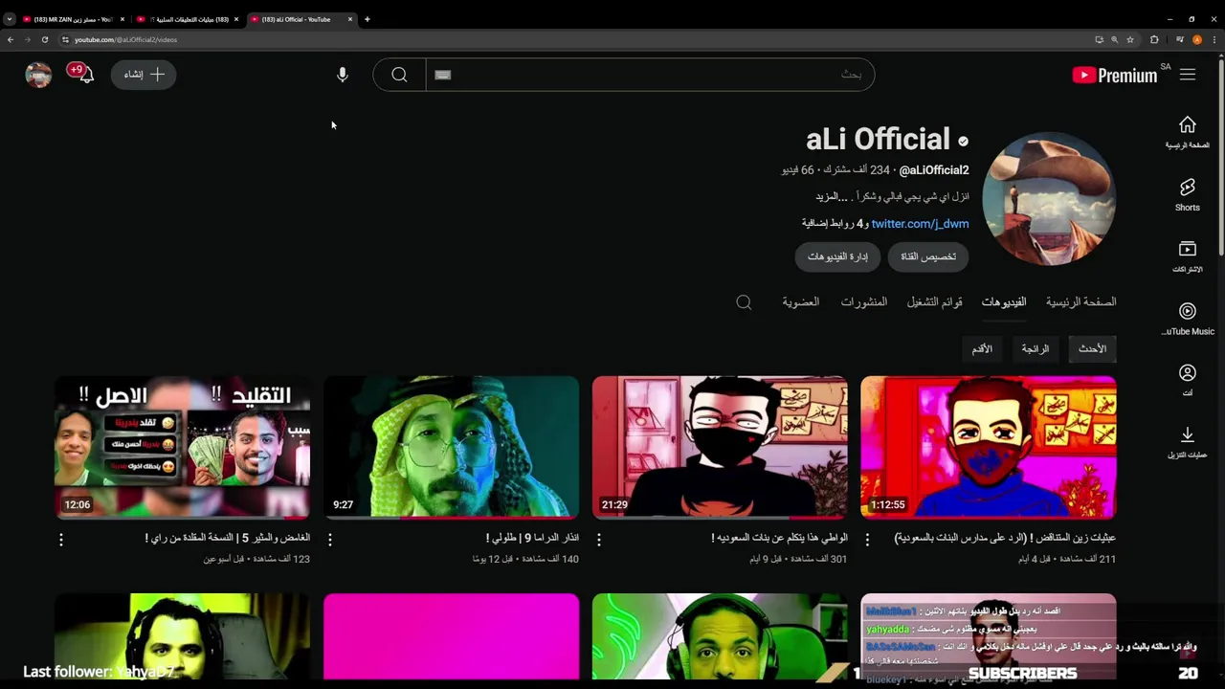Open Shorts in the sidebar
The image size is (1225, 689).
click(1187, 194)
